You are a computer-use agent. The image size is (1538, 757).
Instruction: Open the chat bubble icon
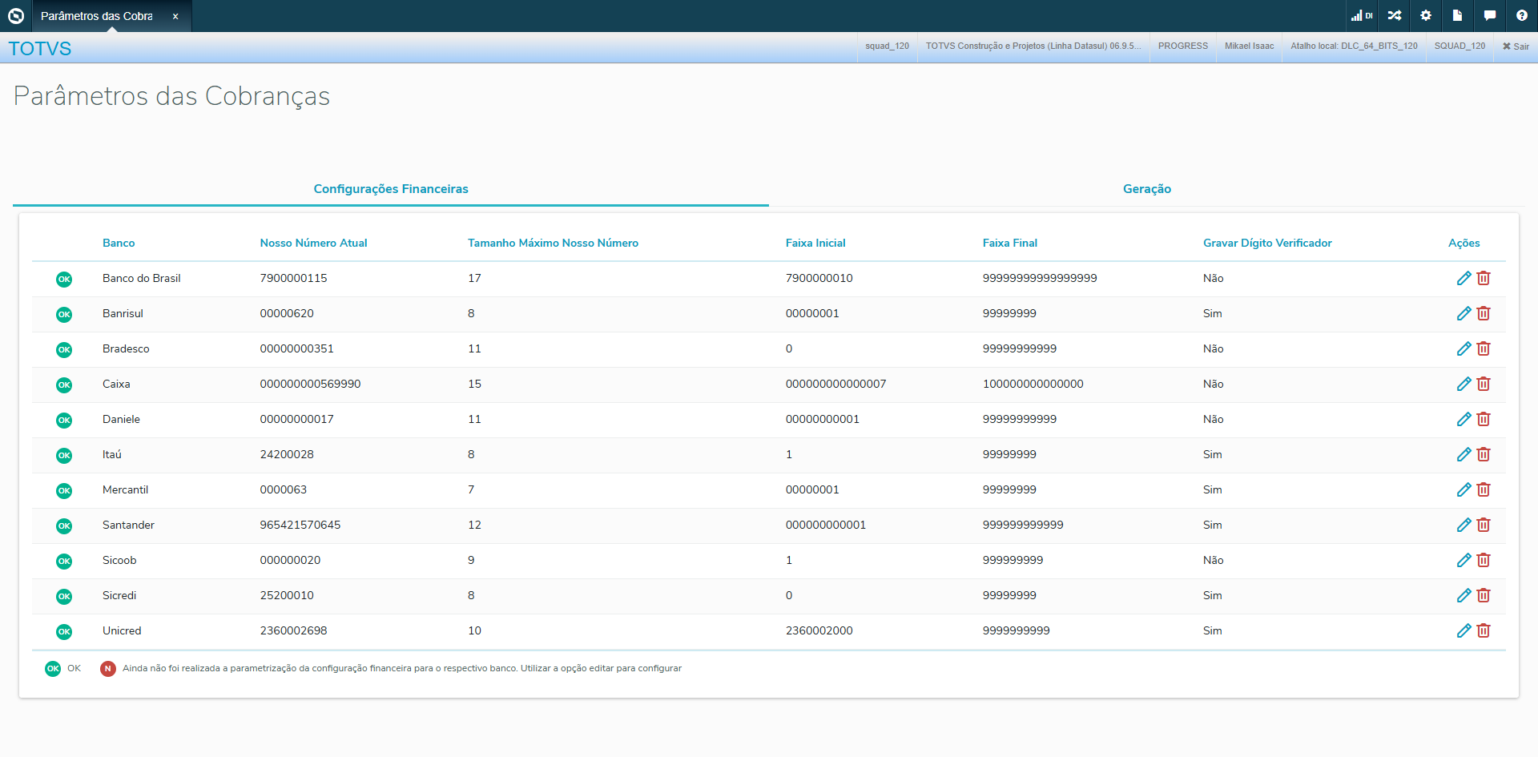(x=1490, y=15)
